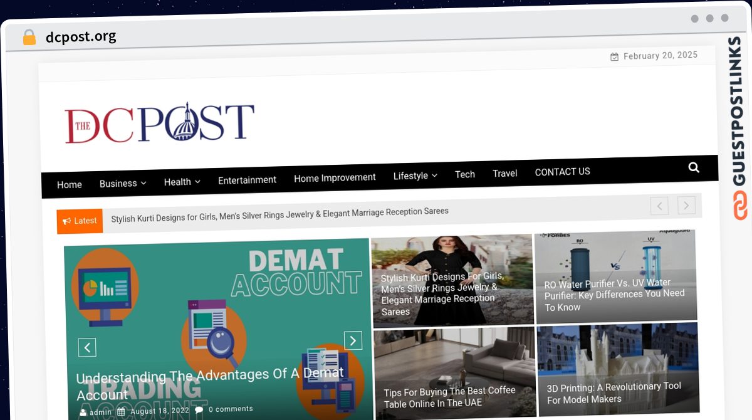
Task: Advance to next slide in featured slider
Action: point(353,340)
